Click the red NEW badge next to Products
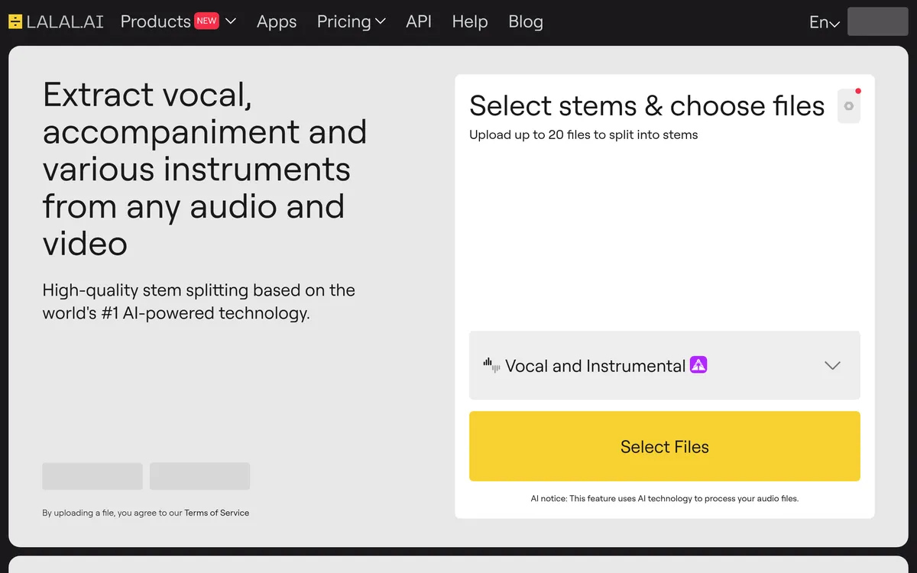This screenshot has width=917, height=573. (206, 21)
